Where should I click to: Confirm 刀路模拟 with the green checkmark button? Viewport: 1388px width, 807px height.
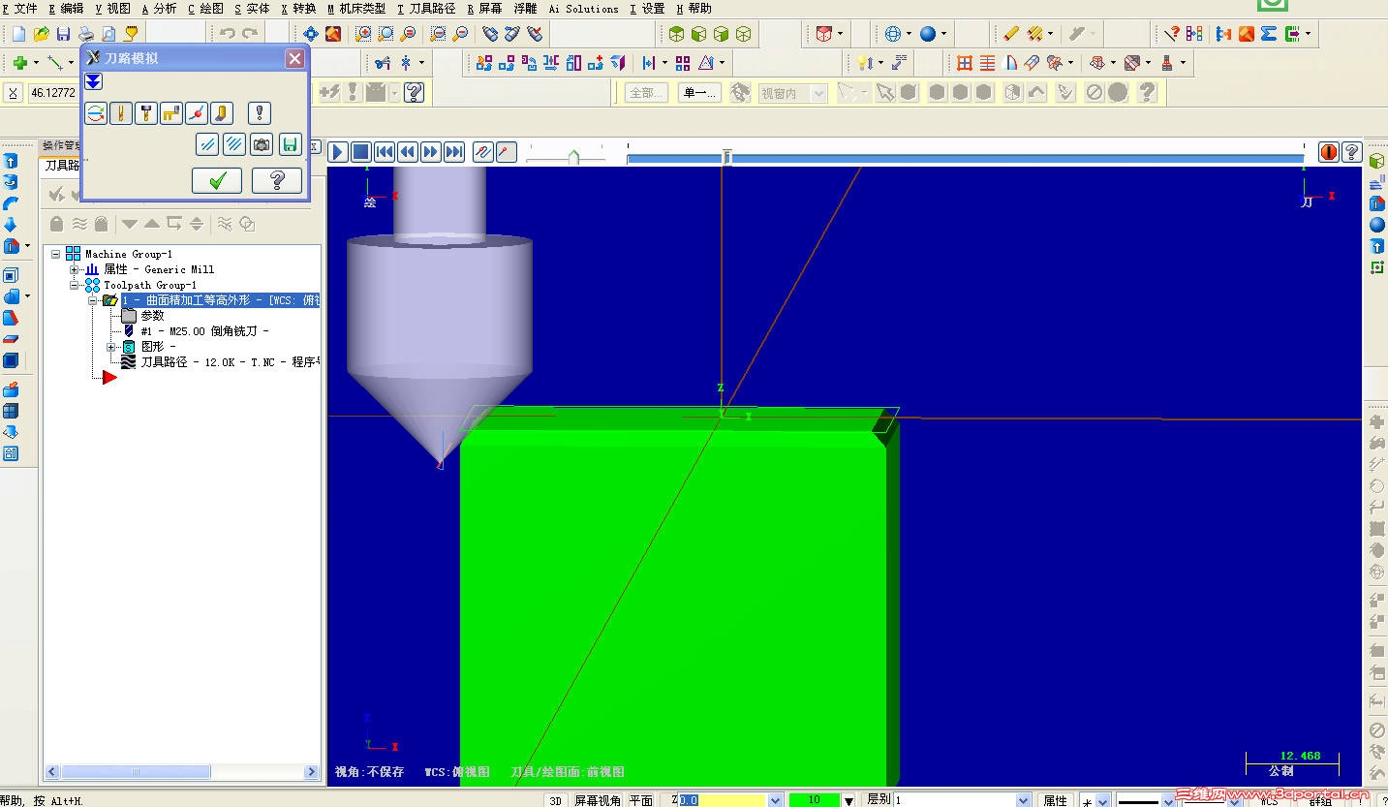point(217,180)
